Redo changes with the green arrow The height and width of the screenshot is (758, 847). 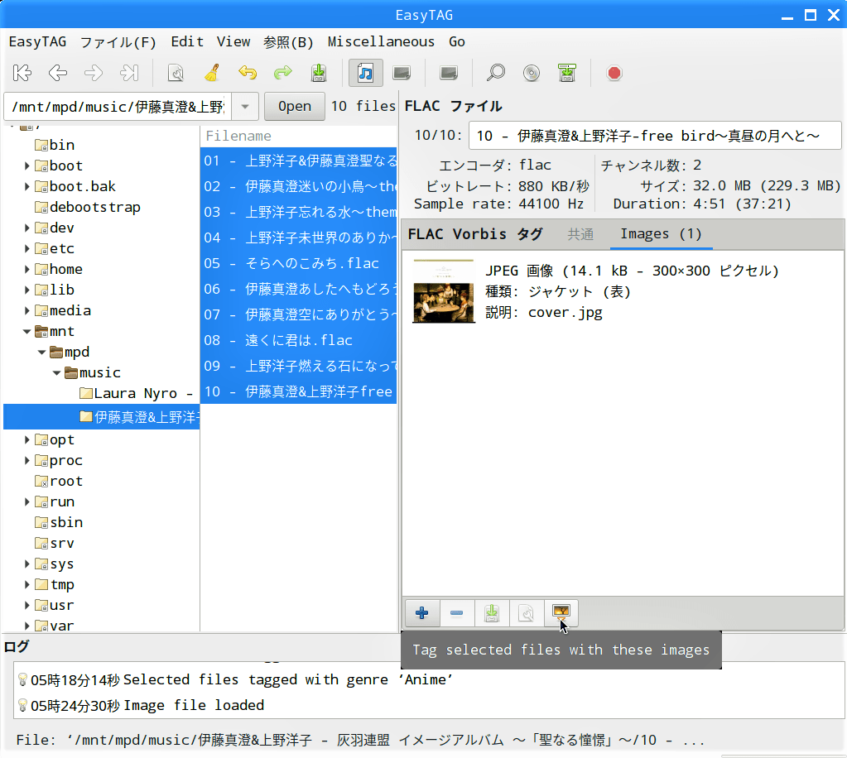click(283, 73)
